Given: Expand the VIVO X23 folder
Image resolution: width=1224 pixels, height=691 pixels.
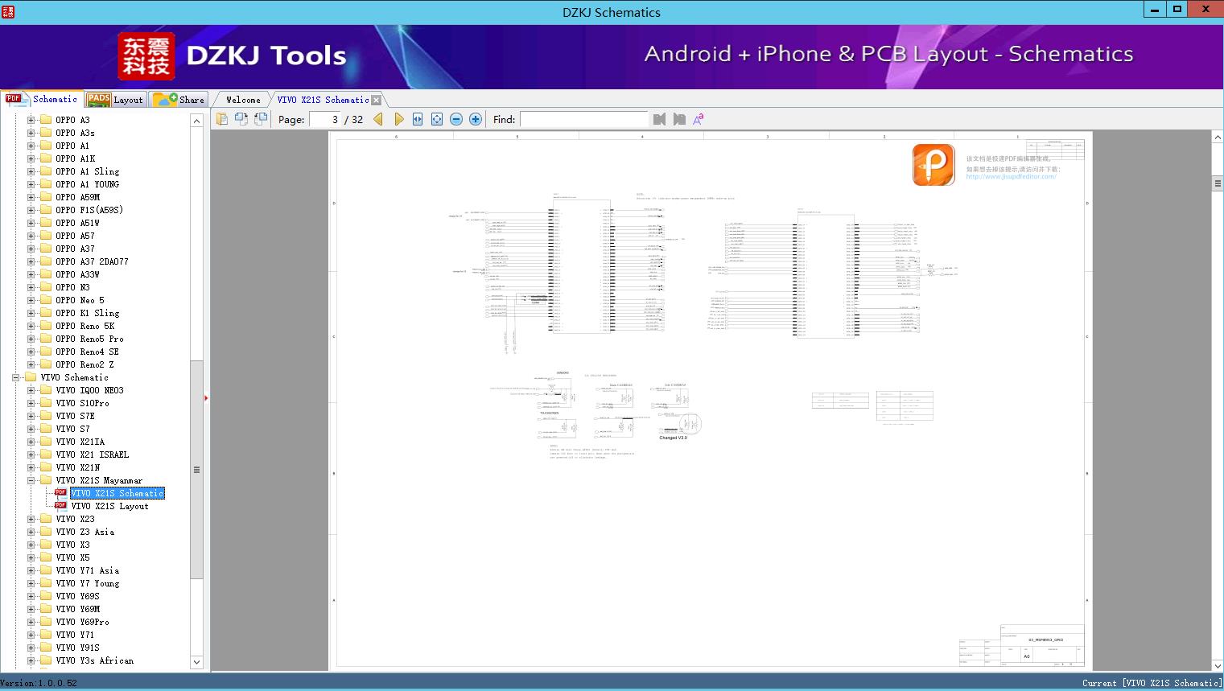Looking at the screenshot, I should point(31,519).
